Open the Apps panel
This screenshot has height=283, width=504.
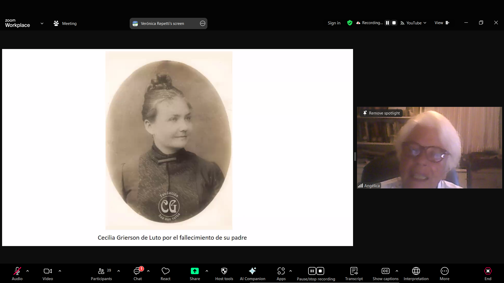pos(281,273)
